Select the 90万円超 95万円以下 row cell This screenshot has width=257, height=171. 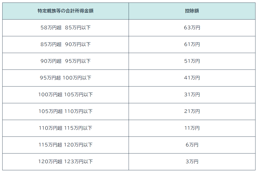click(x=65, y=61)
